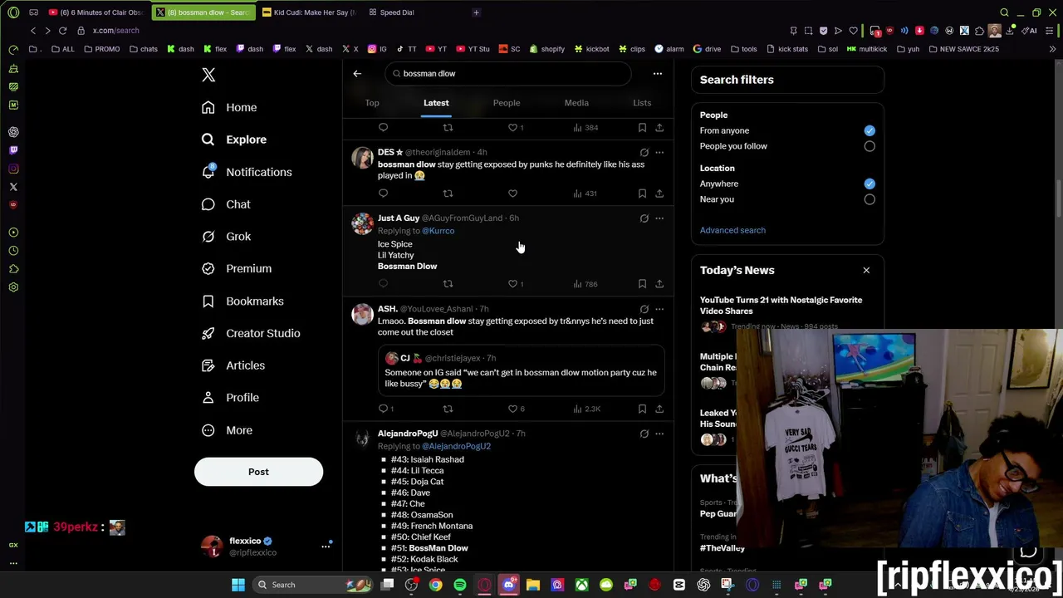Open Chat in sidebar
Image resolution: width=1063 pixels, height=598 pixels.
pyautogui.click(x=226, y=204)
